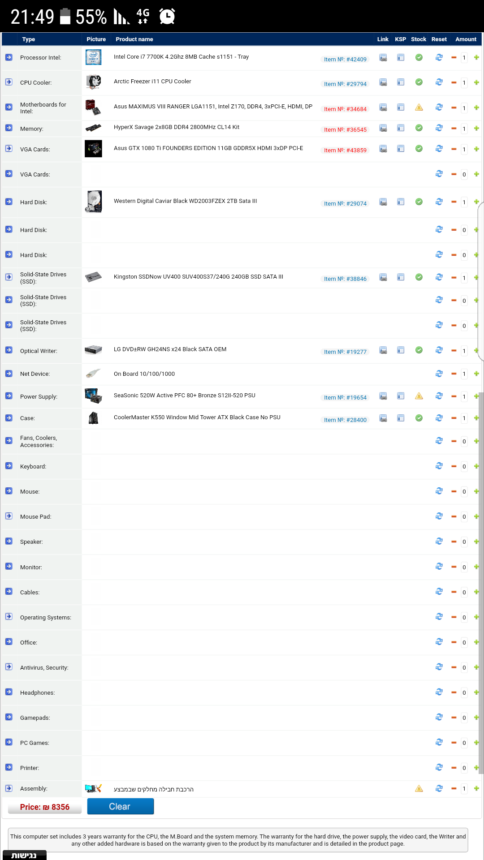The width and height of the screenshot is (484, 860).
Task: Click amount field of Keyboard row
Action: point(464,466)
